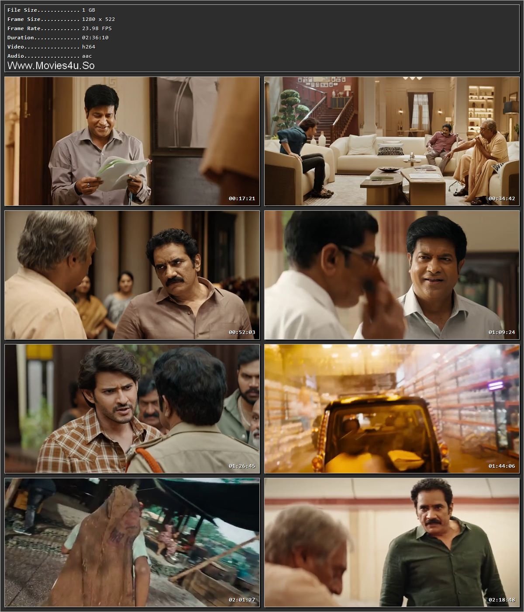Open the Www.Movies4u.So website link
Image resolution: width=524 pixels, height=612 pixels.
coord(51,66)
